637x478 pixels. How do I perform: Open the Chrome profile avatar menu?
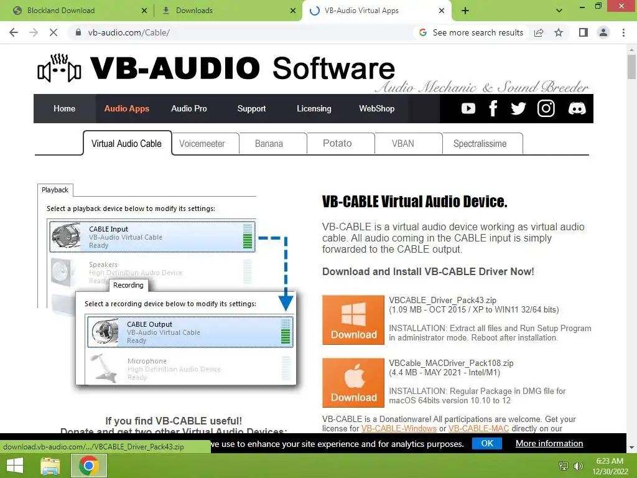tap(603, 32)
